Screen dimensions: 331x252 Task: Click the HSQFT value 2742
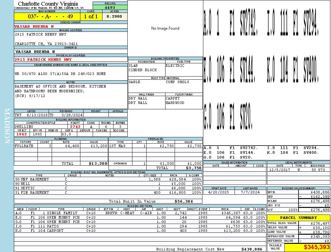75,127
